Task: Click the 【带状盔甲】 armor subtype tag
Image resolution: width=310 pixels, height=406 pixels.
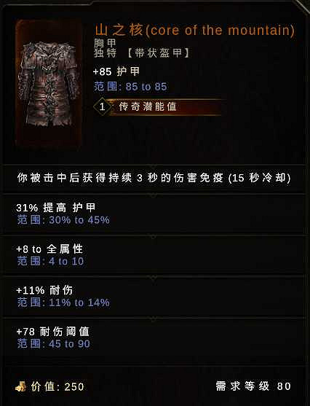Action: pos(159,53)
